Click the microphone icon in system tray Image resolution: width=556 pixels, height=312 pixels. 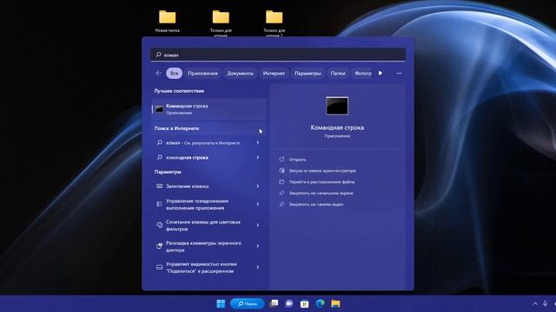coord(545,303)
